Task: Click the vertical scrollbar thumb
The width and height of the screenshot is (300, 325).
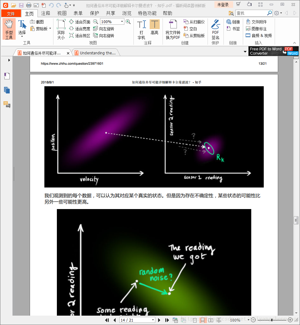Action: pos(296,220)
